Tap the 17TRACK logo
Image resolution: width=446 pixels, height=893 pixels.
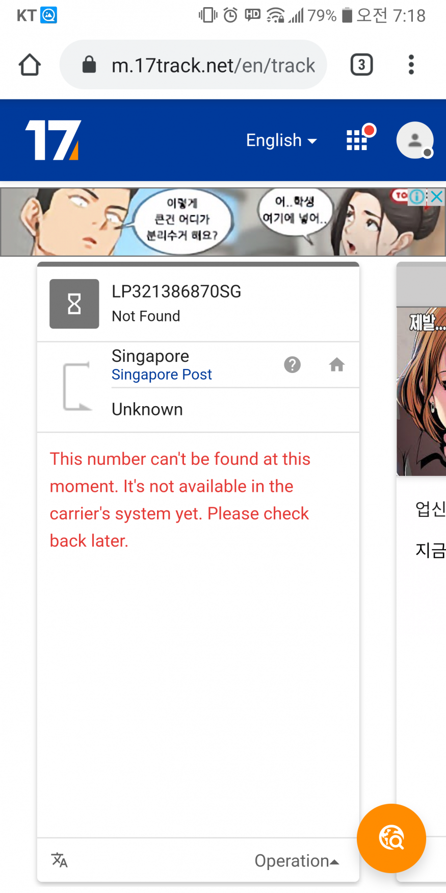(x=54, y=140)
